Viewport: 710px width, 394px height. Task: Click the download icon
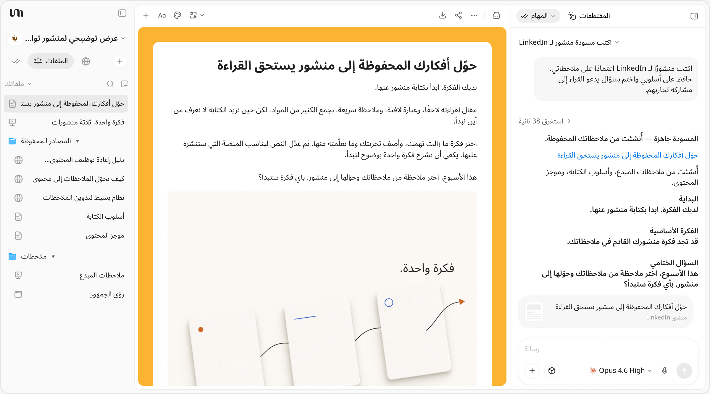point(443,15)
